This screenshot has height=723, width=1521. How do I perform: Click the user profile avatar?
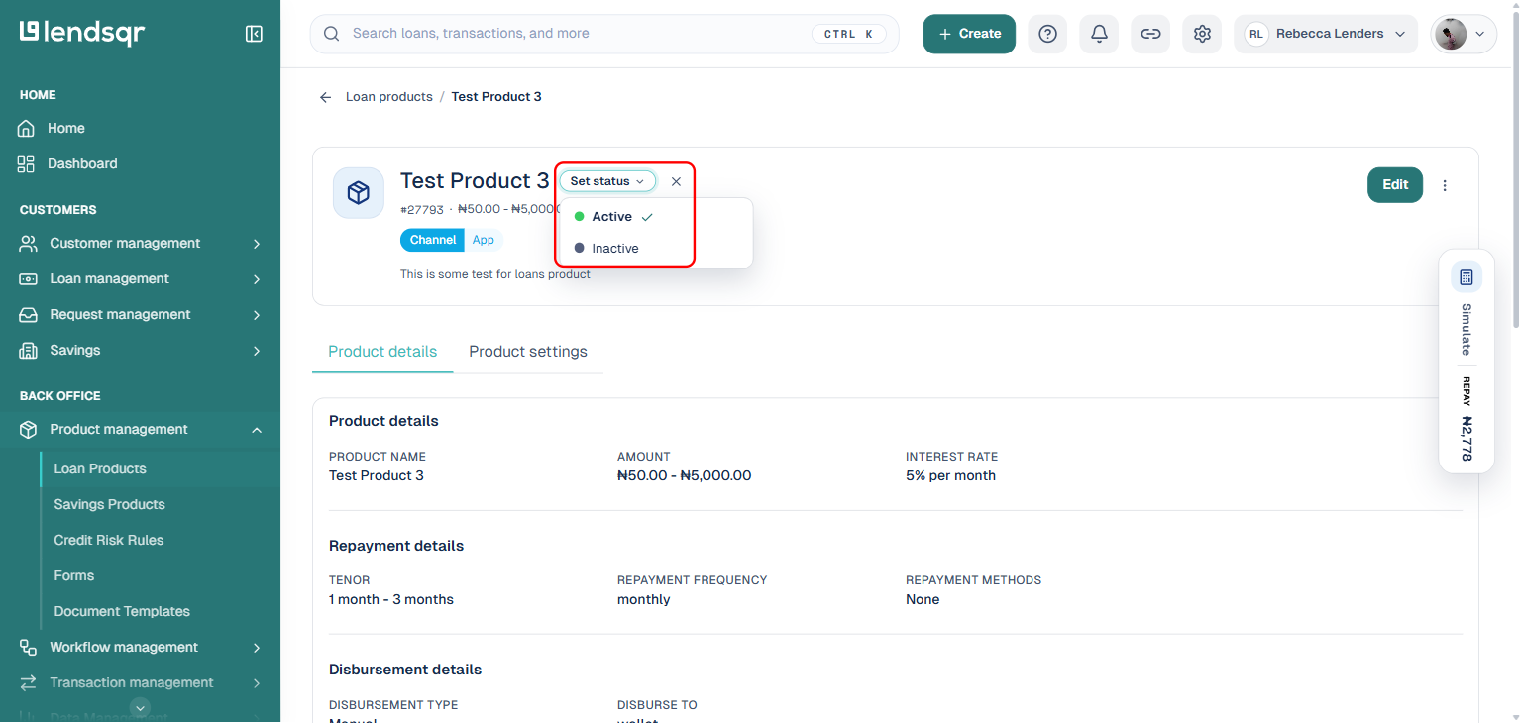(1451, 34)
